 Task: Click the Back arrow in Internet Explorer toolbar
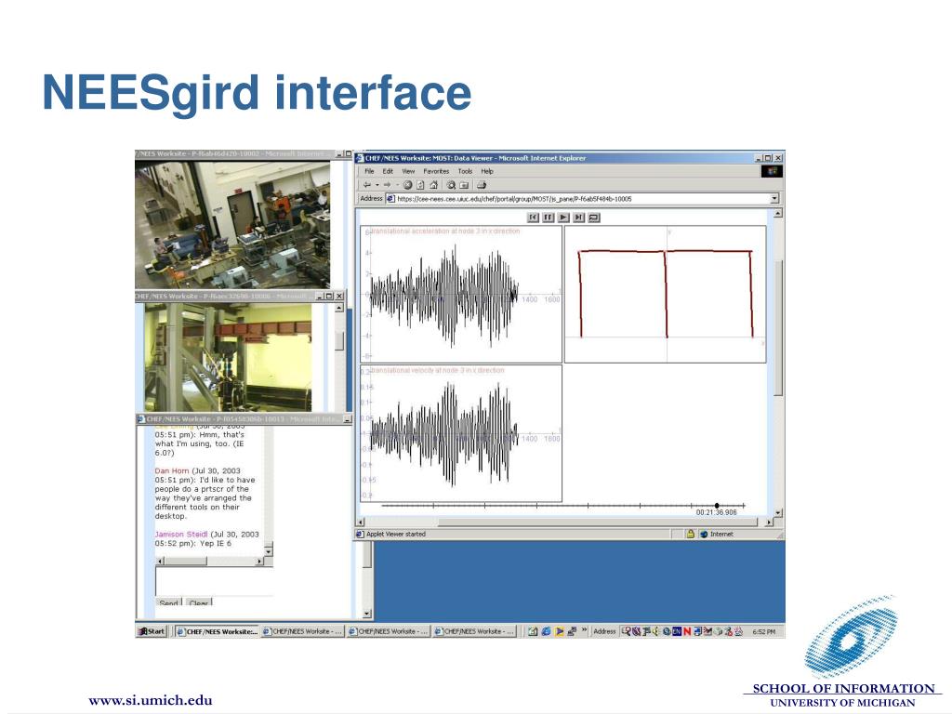tap(367, 185)
